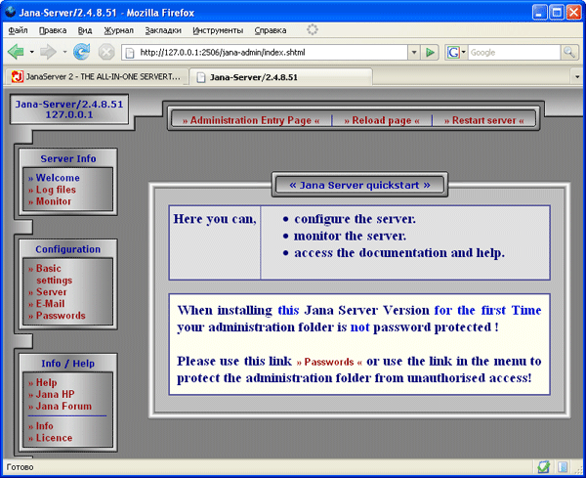Click the Готово status bar text
Viewport: 586px width, 478px height.
20,467
